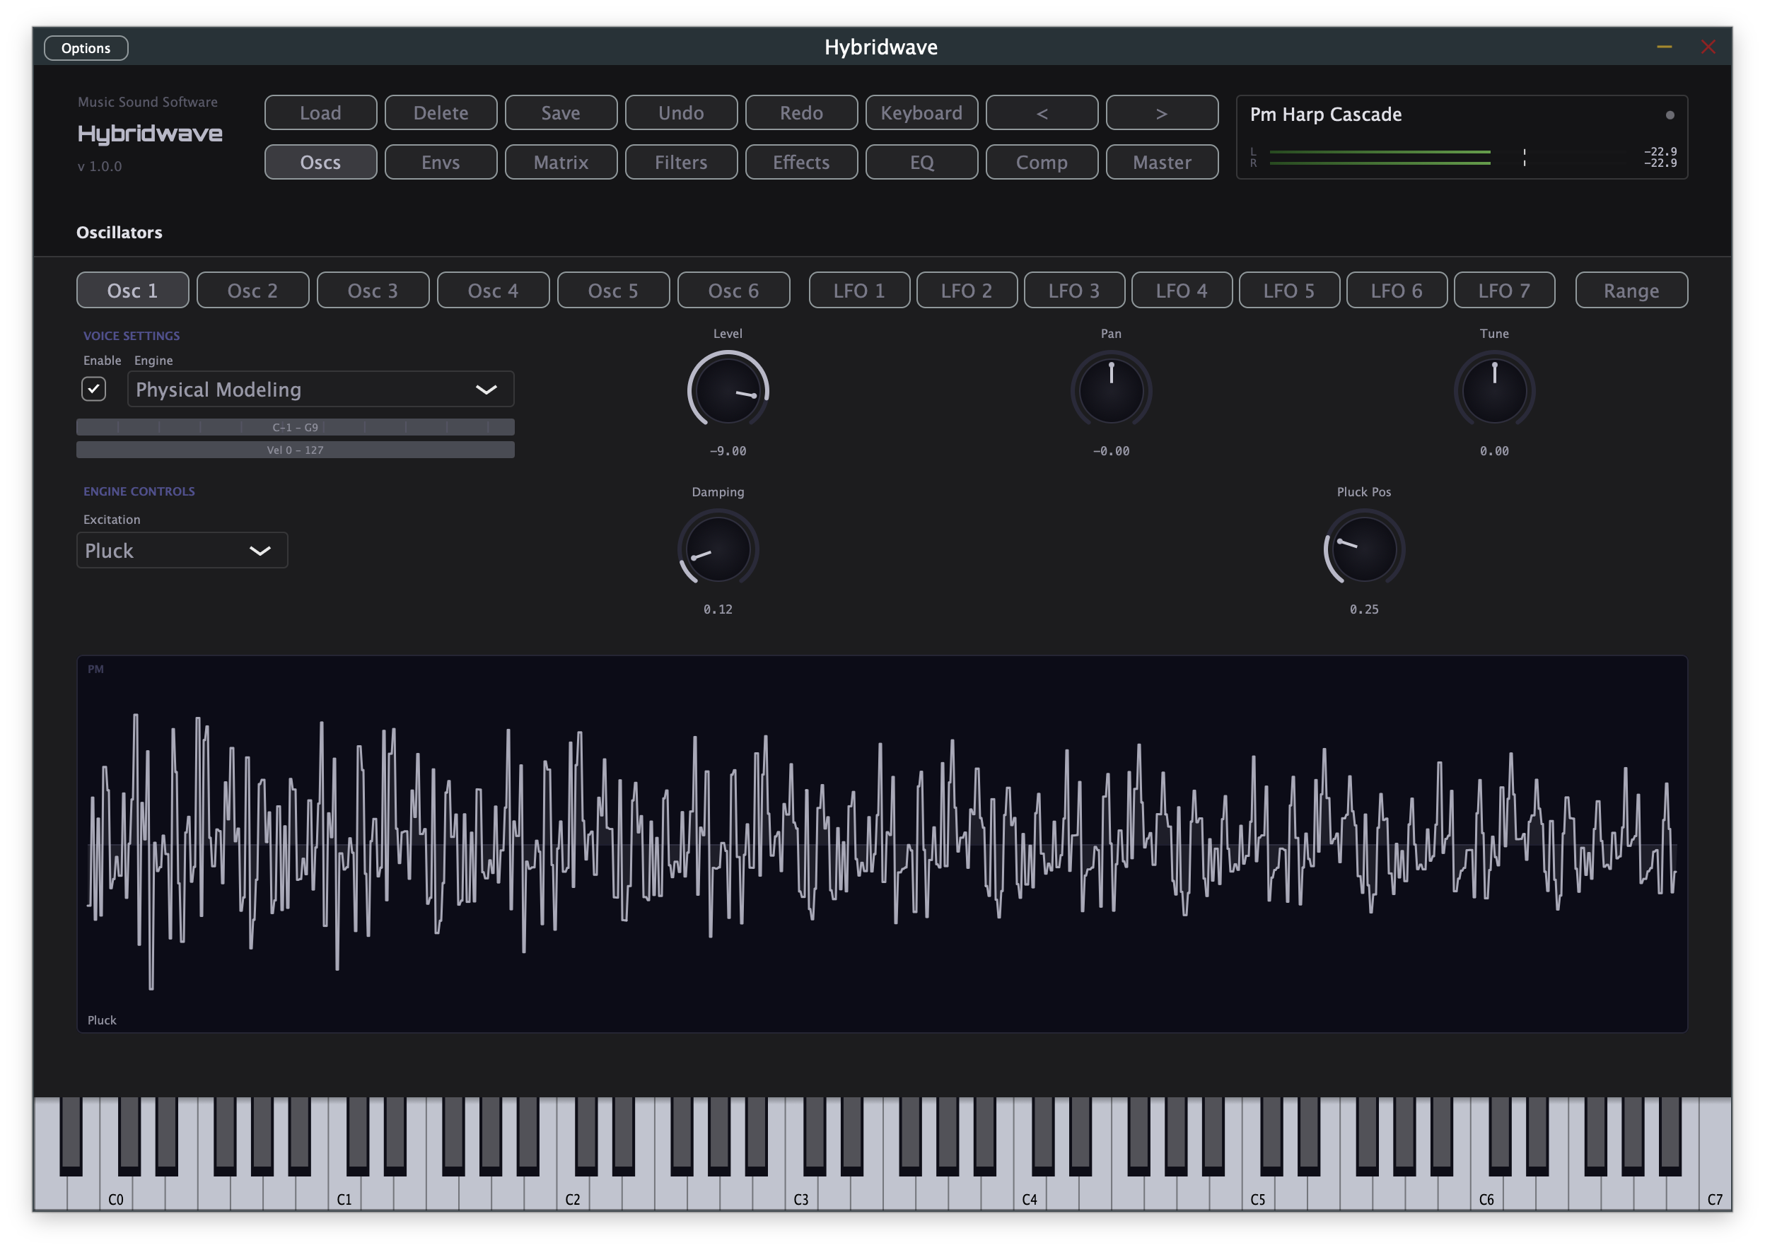Select the Osc 1 tab
1765x1250 pixels.
coord(132,290)
